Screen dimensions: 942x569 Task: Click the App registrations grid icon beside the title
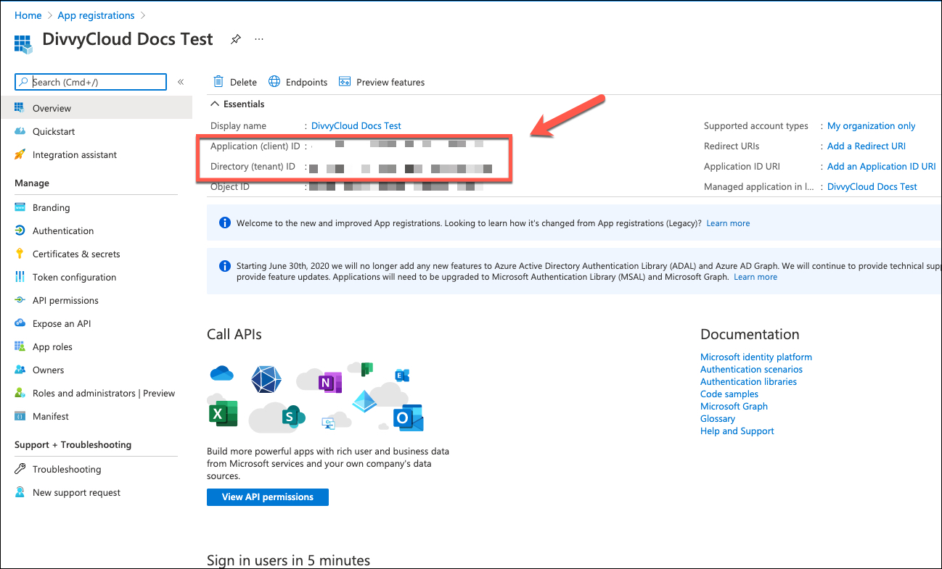tap(23, 43)
